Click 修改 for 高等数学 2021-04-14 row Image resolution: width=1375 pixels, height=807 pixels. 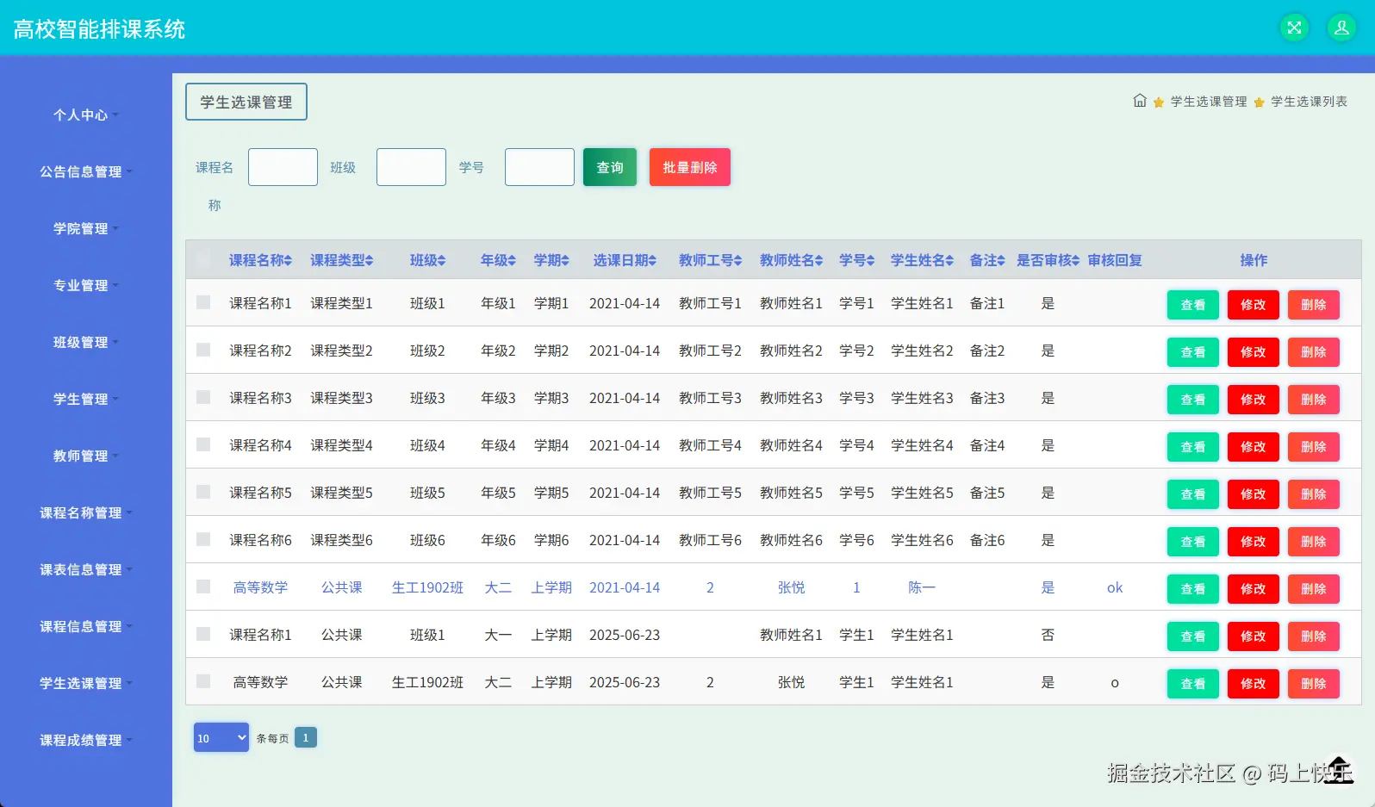[1254, 588]
